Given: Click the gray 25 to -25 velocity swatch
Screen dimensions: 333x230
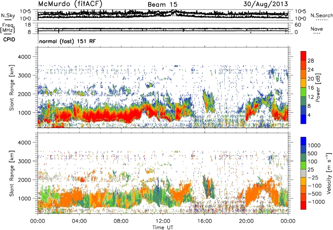Looking at the screenshot, I should 303,174.
